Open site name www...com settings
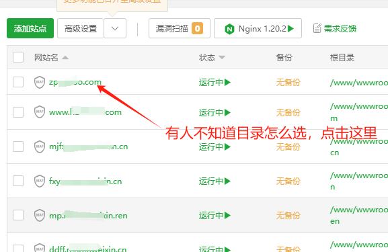This screenshot has width=388, height=252. 85,112
